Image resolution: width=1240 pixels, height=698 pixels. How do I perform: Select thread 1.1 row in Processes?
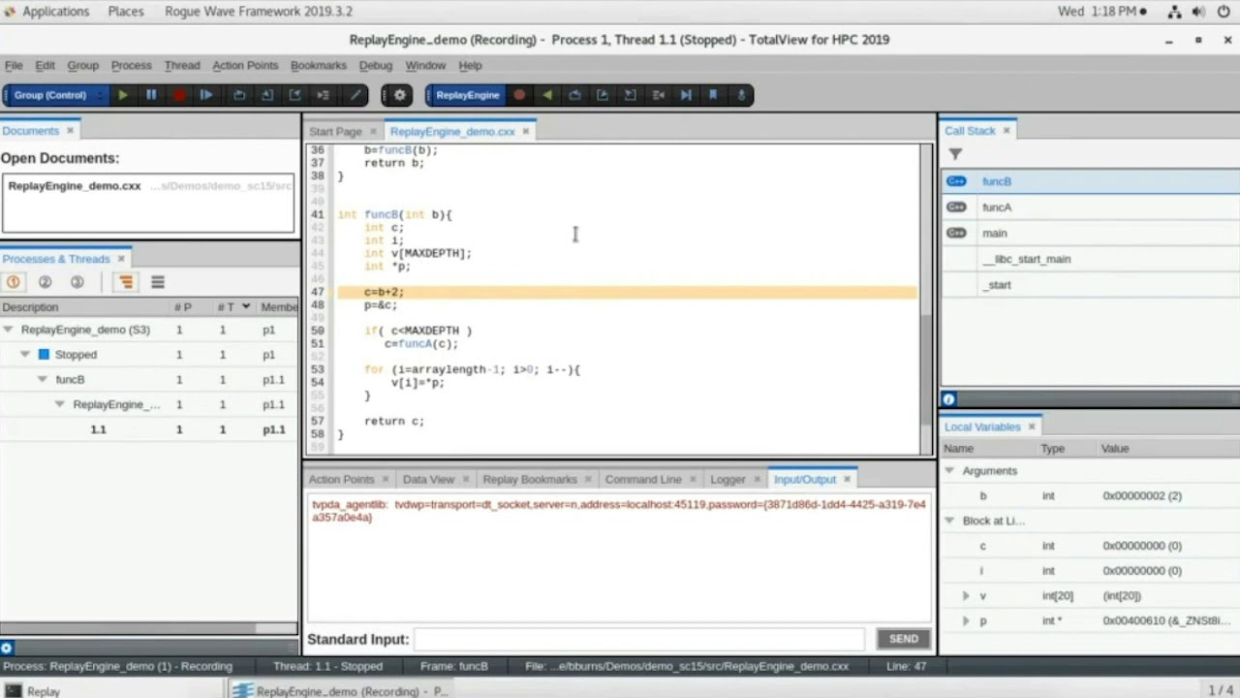coord(149,428)
